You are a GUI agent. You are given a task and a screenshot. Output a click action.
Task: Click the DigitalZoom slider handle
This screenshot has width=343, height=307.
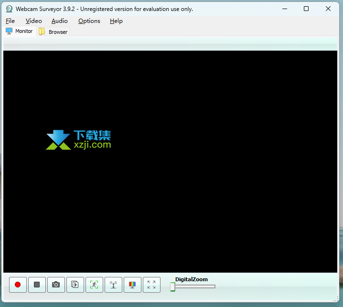point(172,286)
